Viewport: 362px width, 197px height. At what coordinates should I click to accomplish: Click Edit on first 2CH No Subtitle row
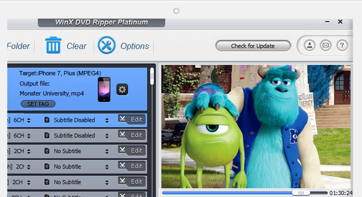pyautogui.click(x=132, y=151)
